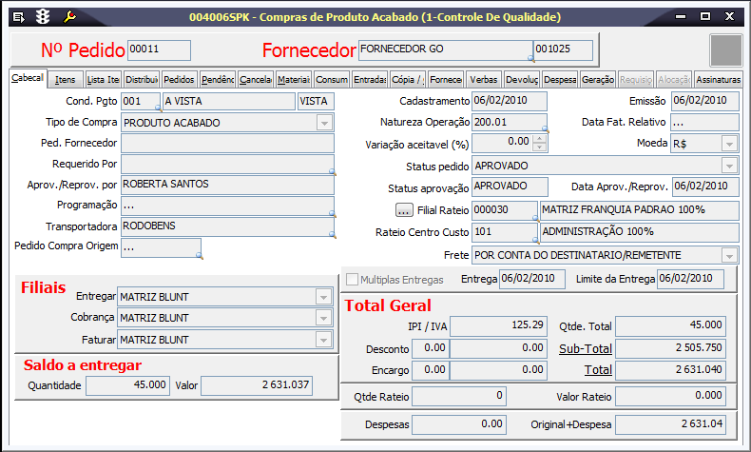The height and width of the screenshot is (452, 751).
Task: Expand the Status pedido dropdown
Action: [x=729, y=167]
